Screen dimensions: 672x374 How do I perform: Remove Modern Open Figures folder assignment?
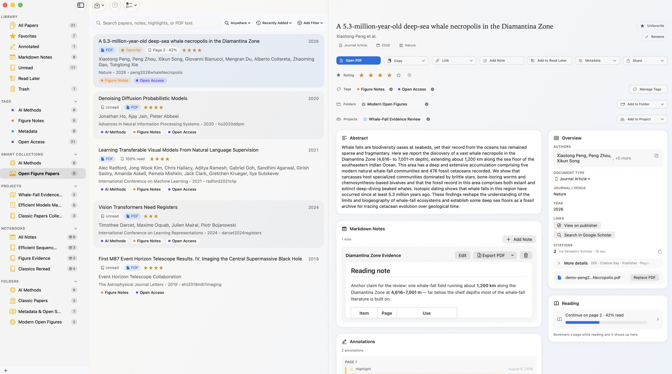(426, 104)
